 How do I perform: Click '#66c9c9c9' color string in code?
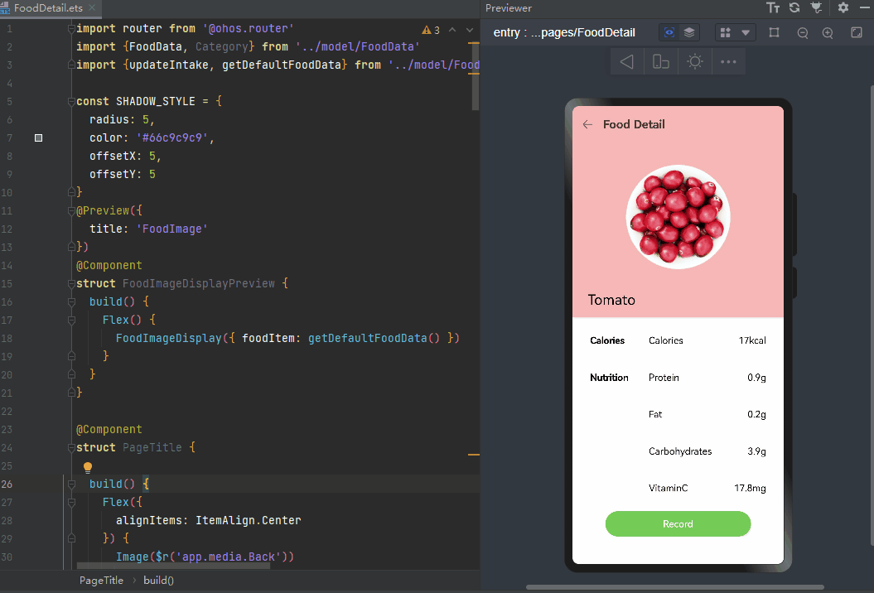tap(172, 137)
